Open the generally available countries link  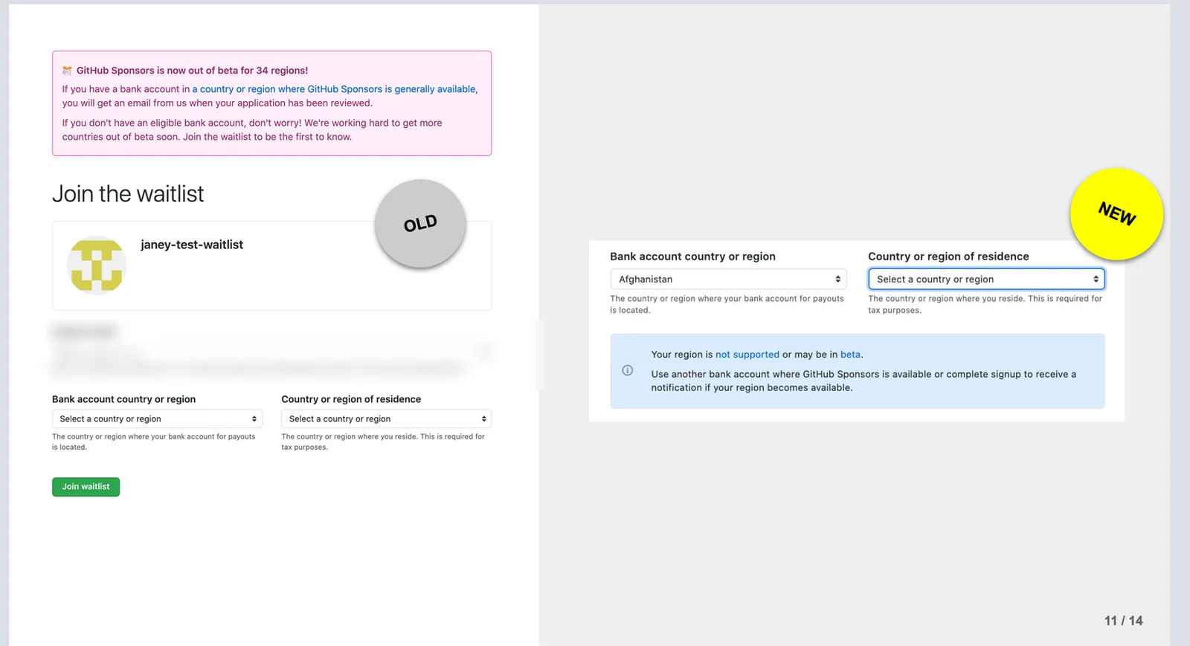335,89
